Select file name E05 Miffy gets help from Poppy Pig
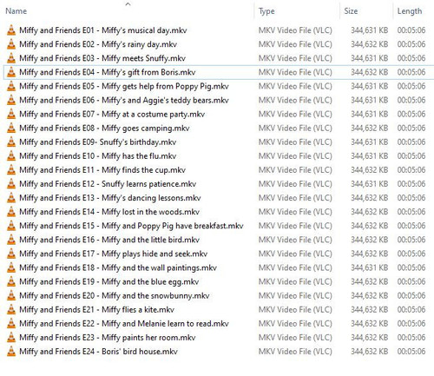 [x=124, y=86]
